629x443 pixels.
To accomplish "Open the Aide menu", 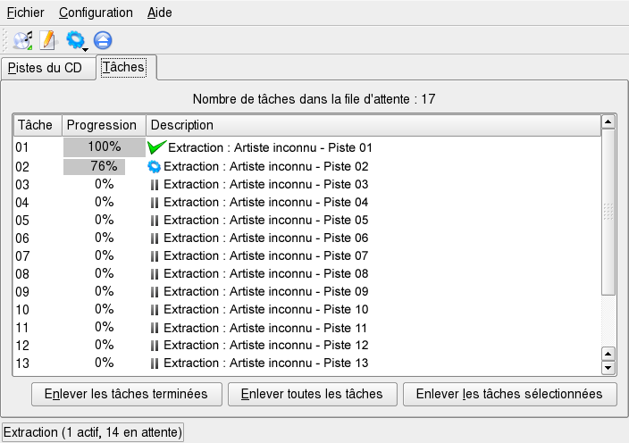I will click(x=160, y=13).
